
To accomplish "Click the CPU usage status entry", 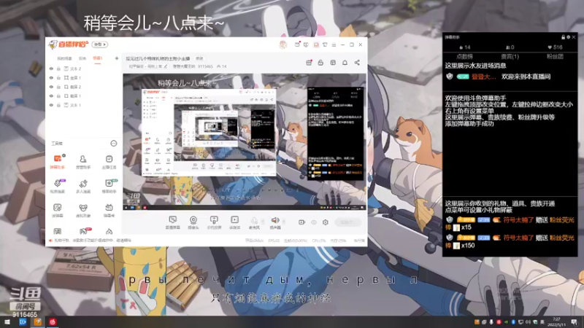I will coord(319,241).
